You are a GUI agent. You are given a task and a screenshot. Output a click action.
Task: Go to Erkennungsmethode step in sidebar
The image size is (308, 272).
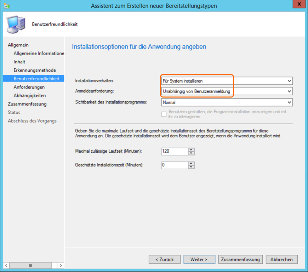click(x=35, y=70)
